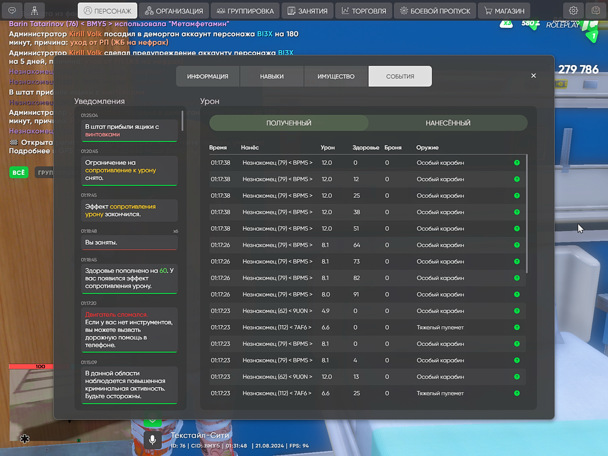Open the ГРУППИРОВКА menu tab
Image resolution: width=608 pixels, height=456 pixels.
pyautogui.click(x=245, y=11)
